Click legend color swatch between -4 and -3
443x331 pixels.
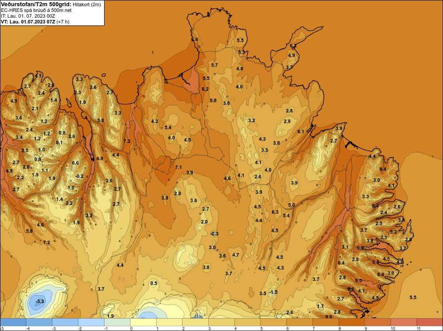pos(39,322)
